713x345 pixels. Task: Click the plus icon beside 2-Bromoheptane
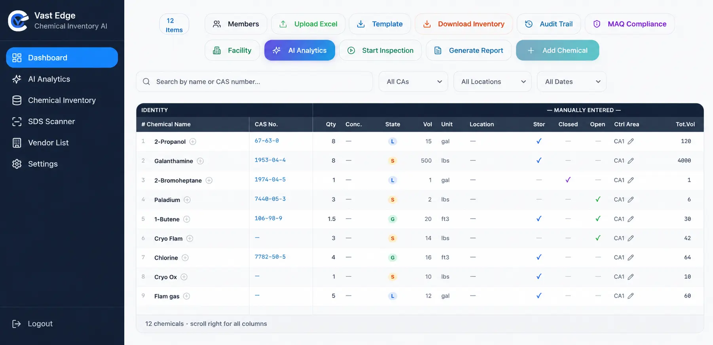[x=209, y=180]
